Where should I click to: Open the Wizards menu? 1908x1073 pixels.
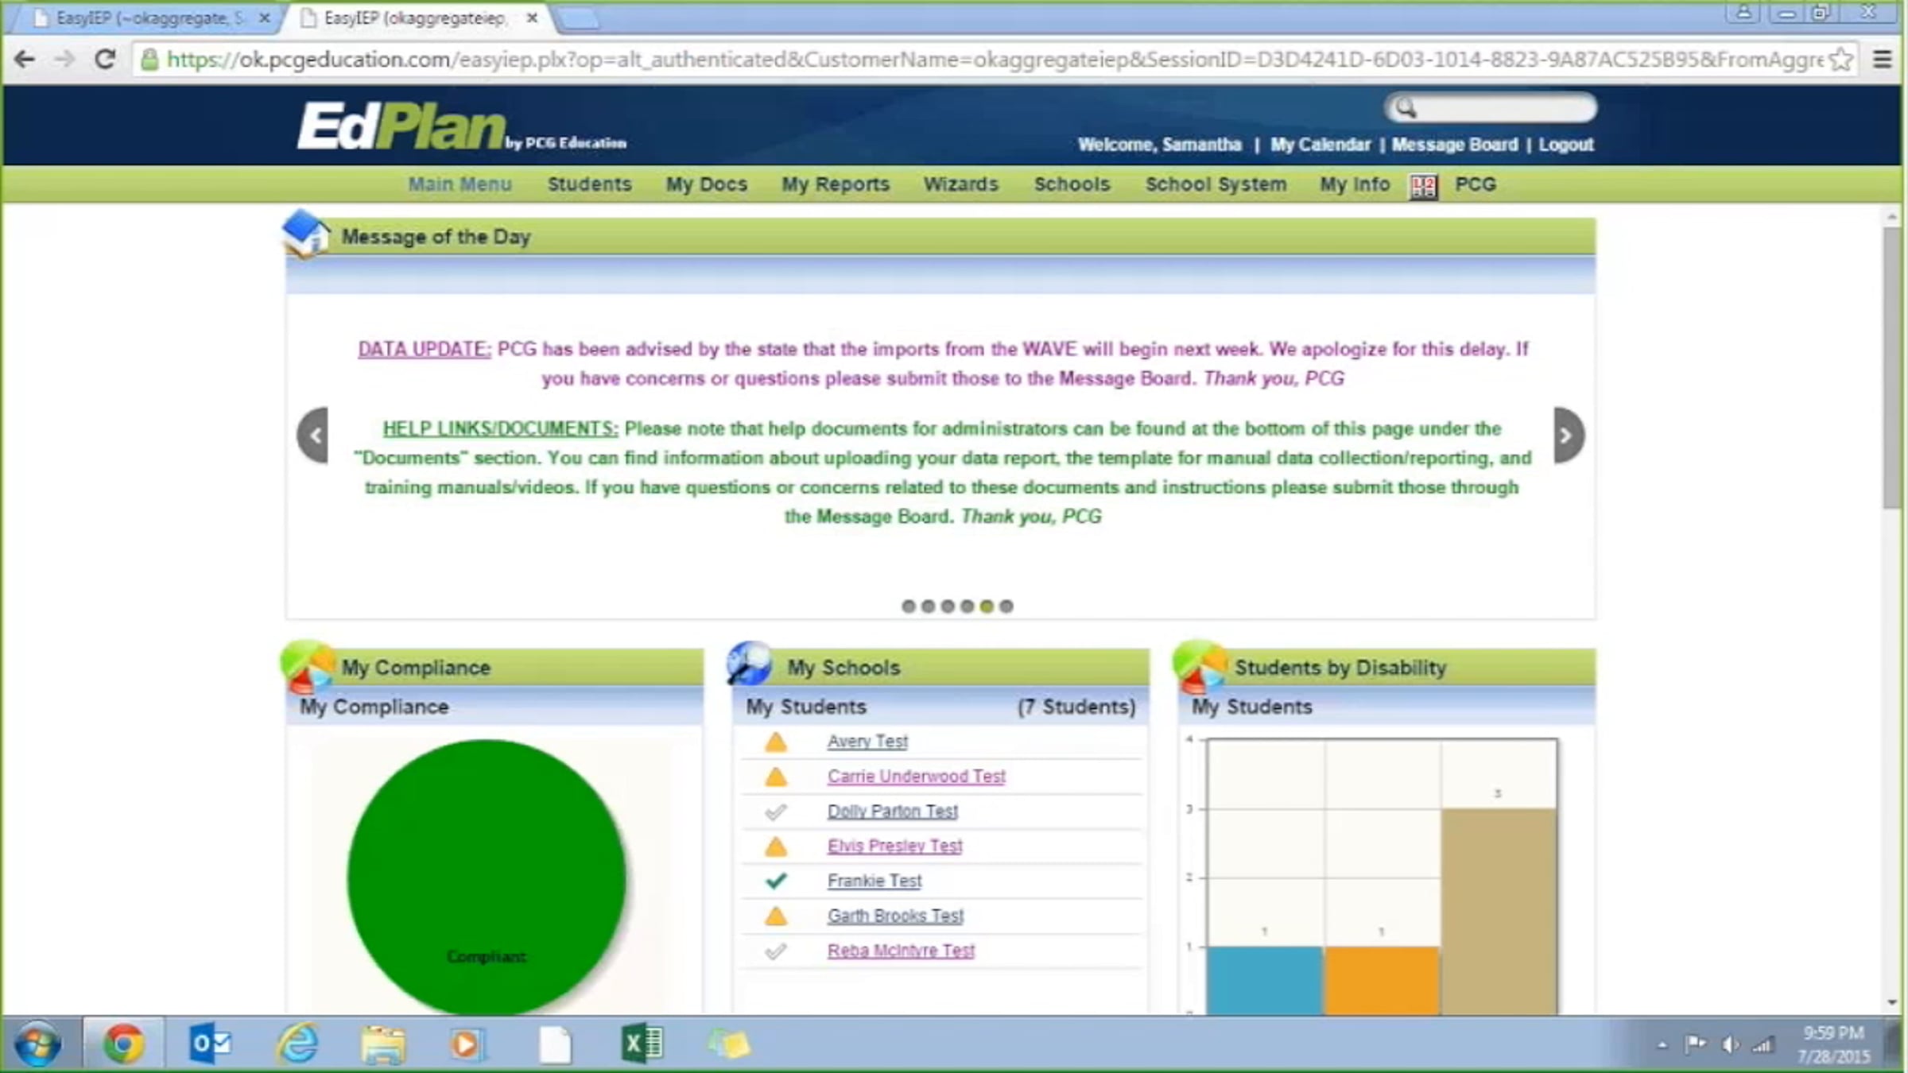click(x=960, y=184)
